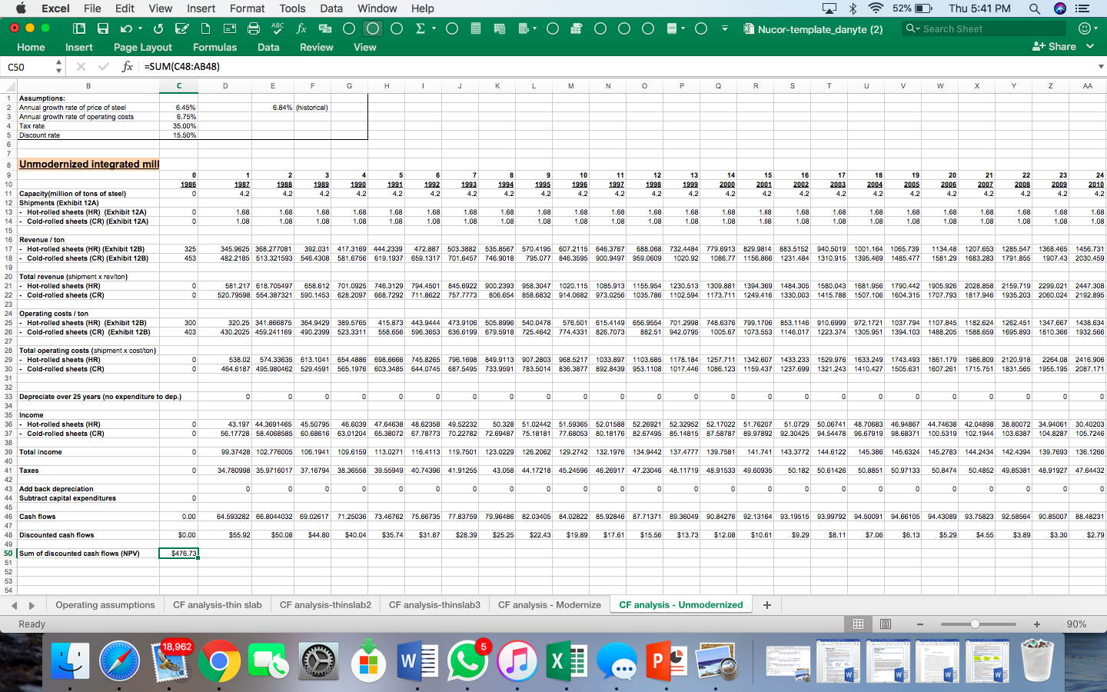Insert a function using the fx icon
This screenshot has height=692, width=1107.
[x=302, y=28]
